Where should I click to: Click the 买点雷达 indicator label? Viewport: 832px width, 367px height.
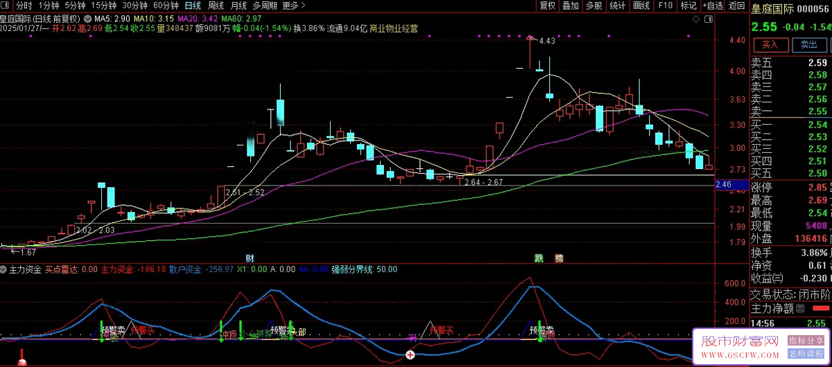coord(71,269)
